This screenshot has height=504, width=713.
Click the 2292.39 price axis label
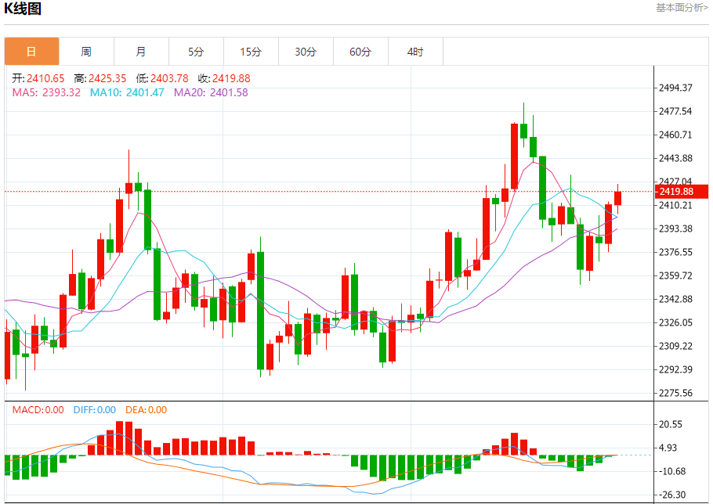[675, 369]
